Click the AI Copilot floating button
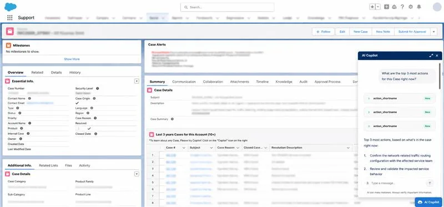444x207 pixels. pos(428,202)
